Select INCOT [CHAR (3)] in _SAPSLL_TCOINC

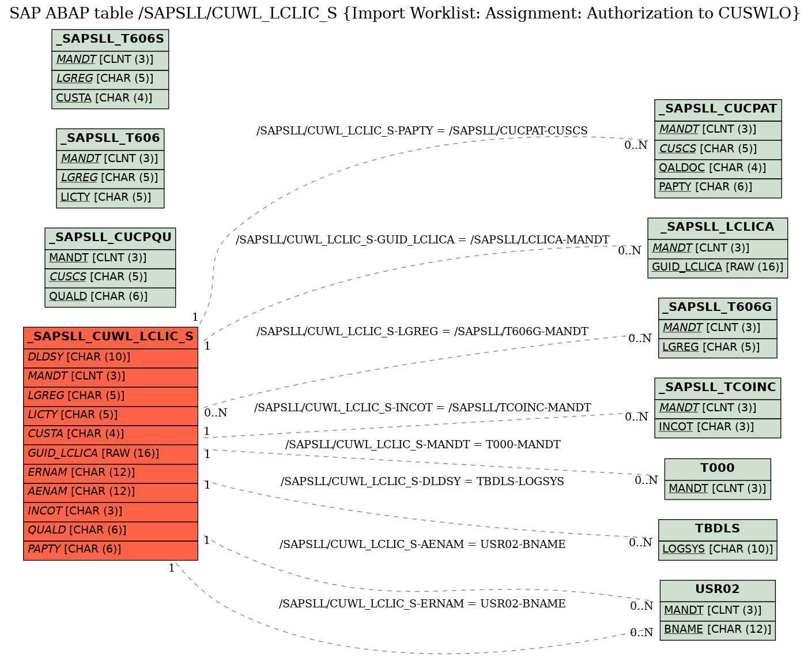pyautogui.click(x=718, y=428)
